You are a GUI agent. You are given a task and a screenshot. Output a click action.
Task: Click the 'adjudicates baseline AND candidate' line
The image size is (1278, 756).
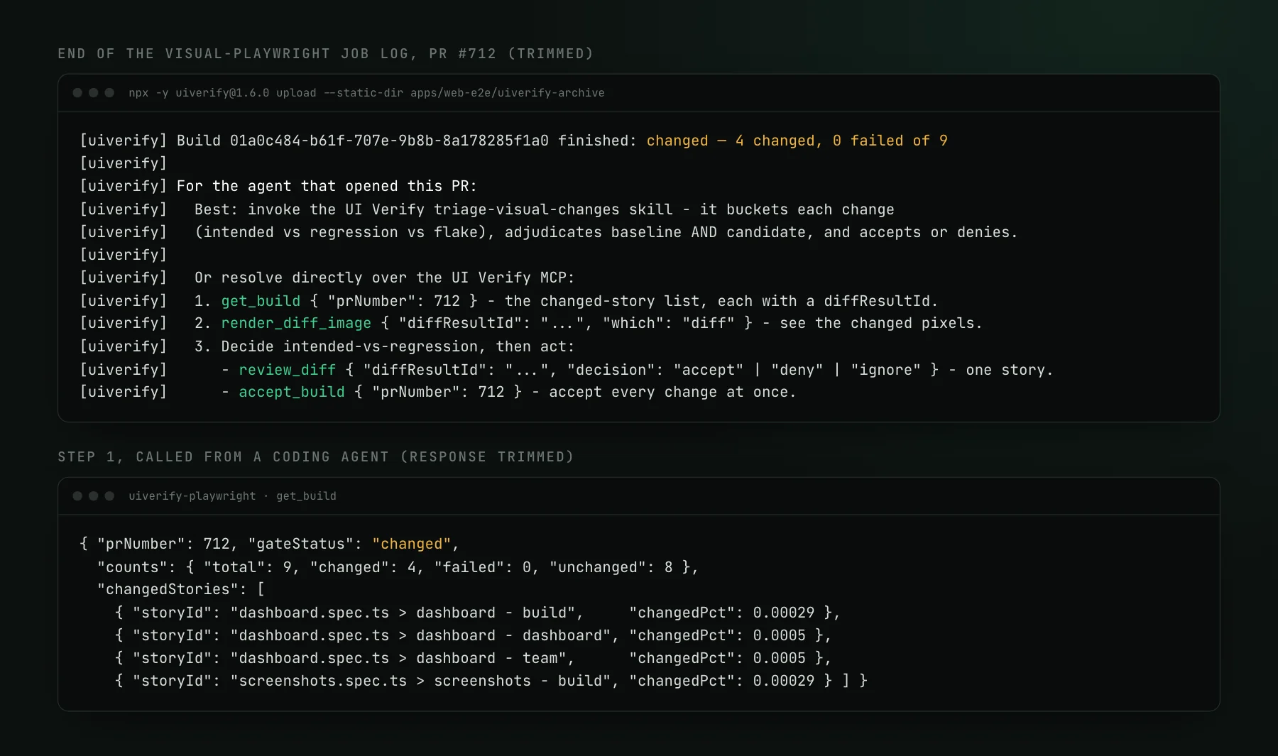click(606, 232)
